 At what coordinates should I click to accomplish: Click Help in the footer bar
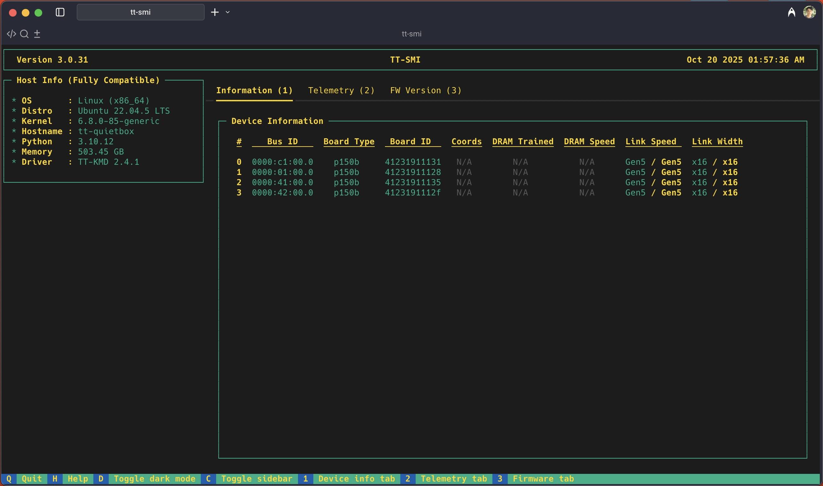[x=78, y=479]
